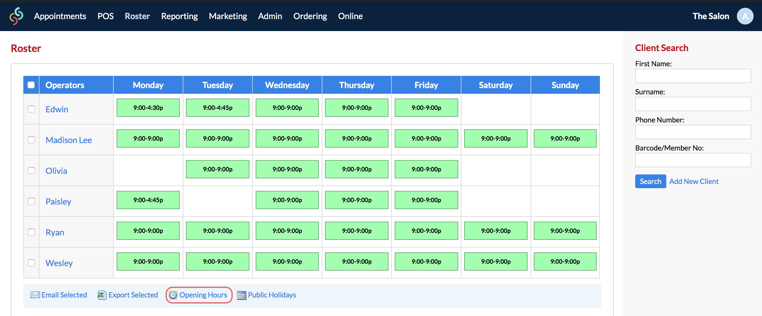Check the checkbox beside Edwin
The image size is (762, 316).
click(x=31, y=109)
